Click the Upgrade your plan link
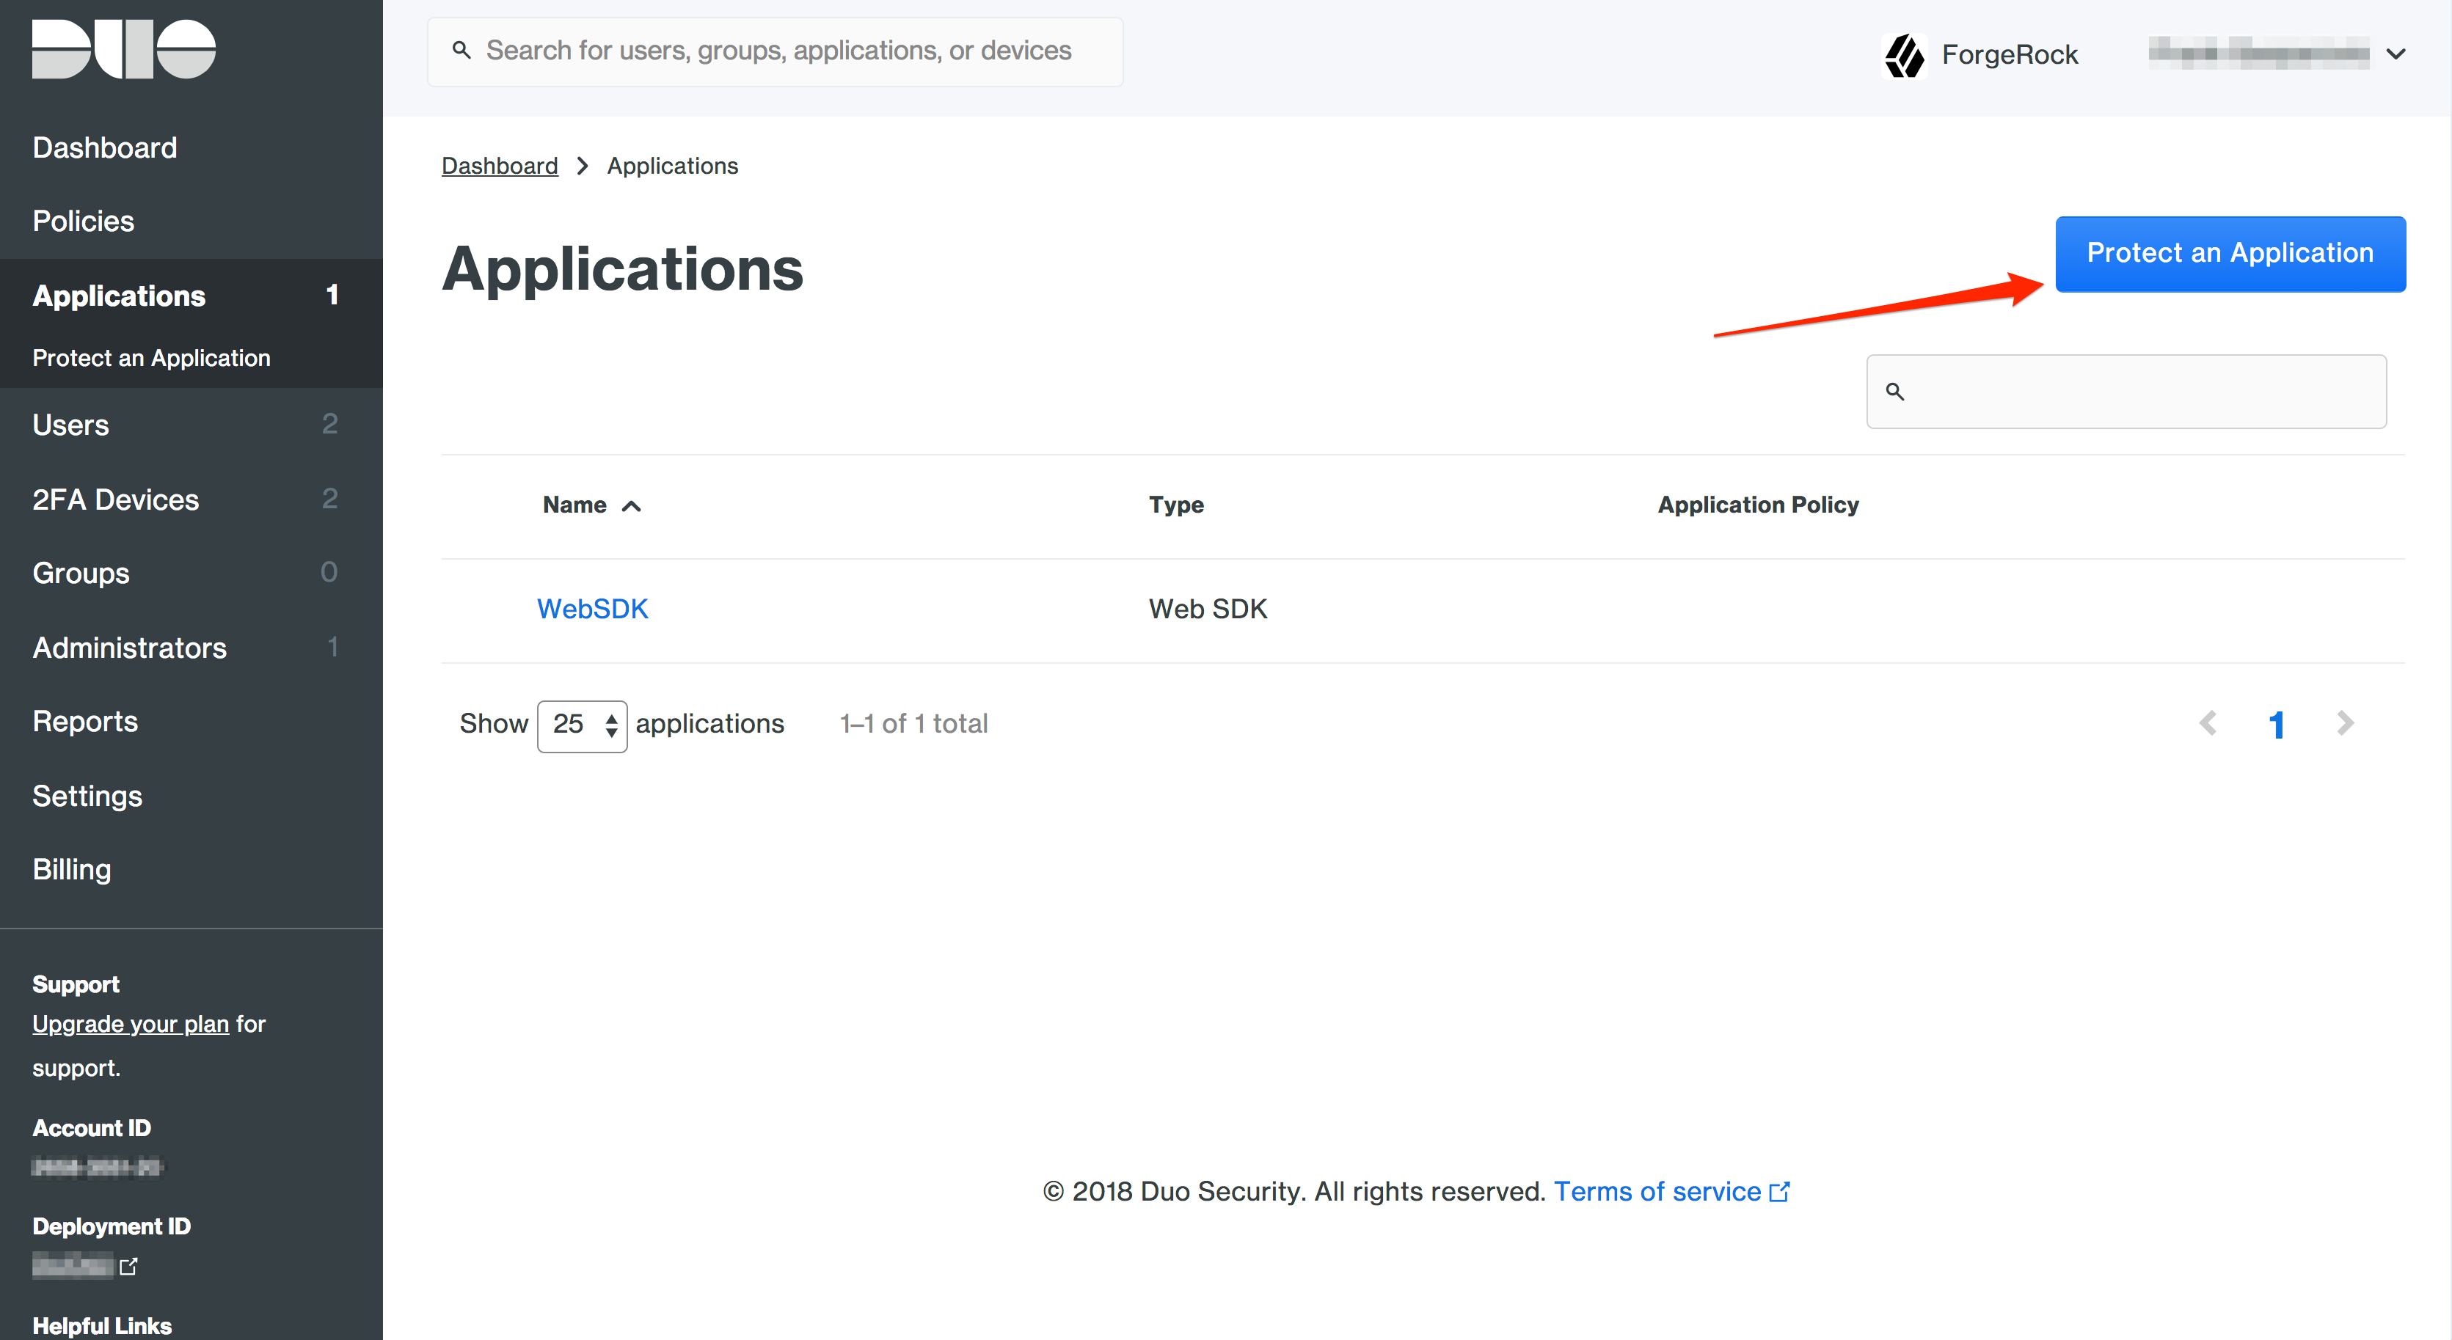 [x=131, y=1024]
